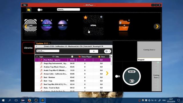The height and width of the screenshot is (103, 183).
Task: Click the star on the HTML library
Action: (85, 17)
